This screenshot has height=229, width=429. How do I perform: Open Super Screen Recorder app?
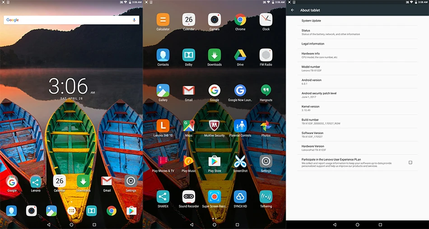(214, 197)
